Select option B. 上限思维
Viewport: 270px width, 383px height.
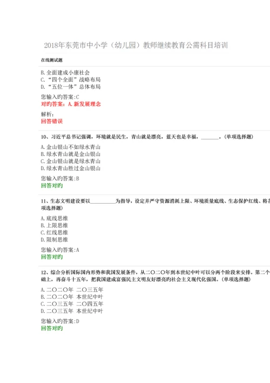click(x=55, y=225)
